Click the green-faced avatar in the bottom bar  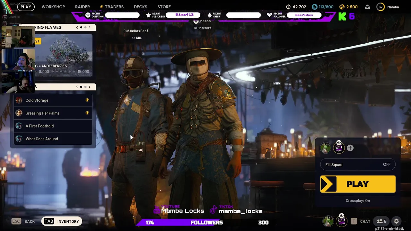pos(328,221)
